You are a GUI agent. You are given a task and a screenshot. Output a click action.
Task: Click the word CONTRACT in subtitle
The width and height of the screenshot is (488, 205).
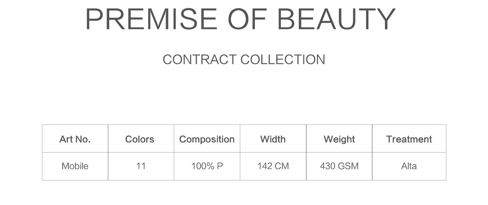point(200,60)
